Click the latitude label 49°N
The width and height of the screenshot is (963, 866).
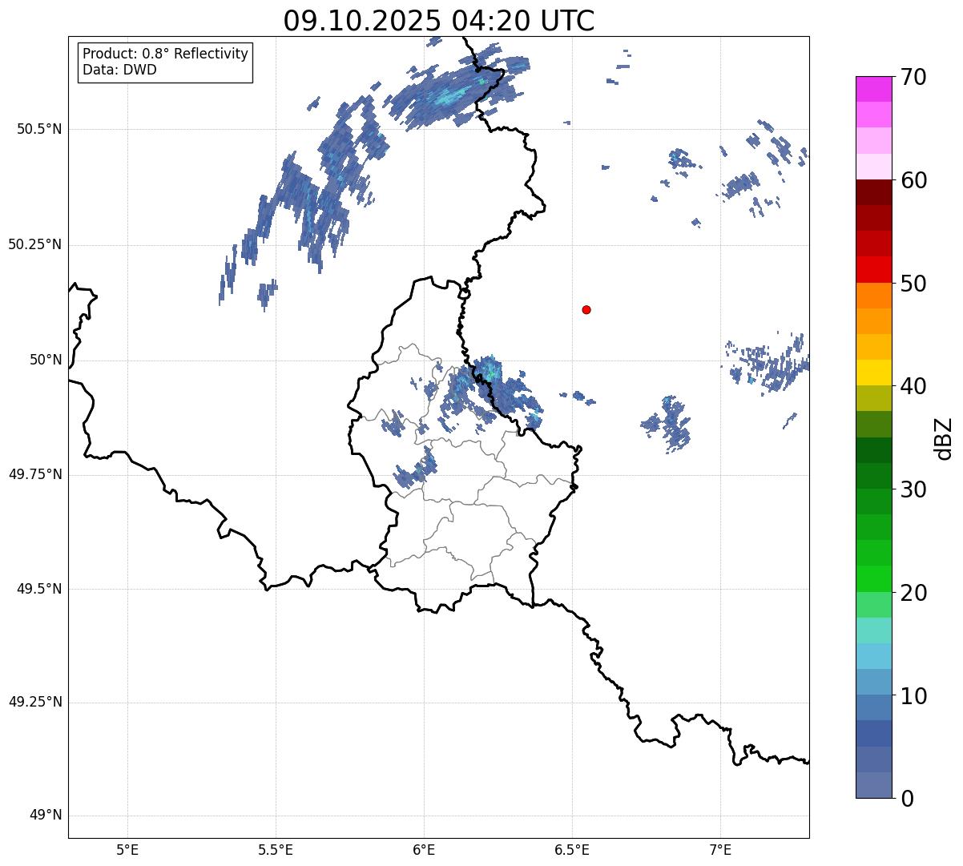[x=46, y=816]
